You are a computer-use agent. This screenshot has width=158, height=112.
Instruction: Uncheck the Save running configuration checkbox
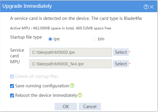(12, 86)
